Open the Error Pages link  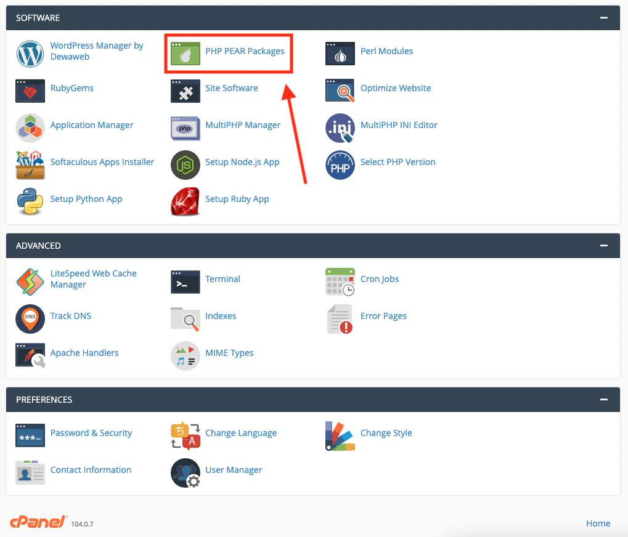pos(383,316)
